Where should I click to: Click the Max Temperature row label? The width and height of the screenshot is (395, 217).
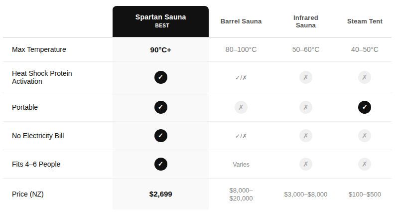(39, 49)
